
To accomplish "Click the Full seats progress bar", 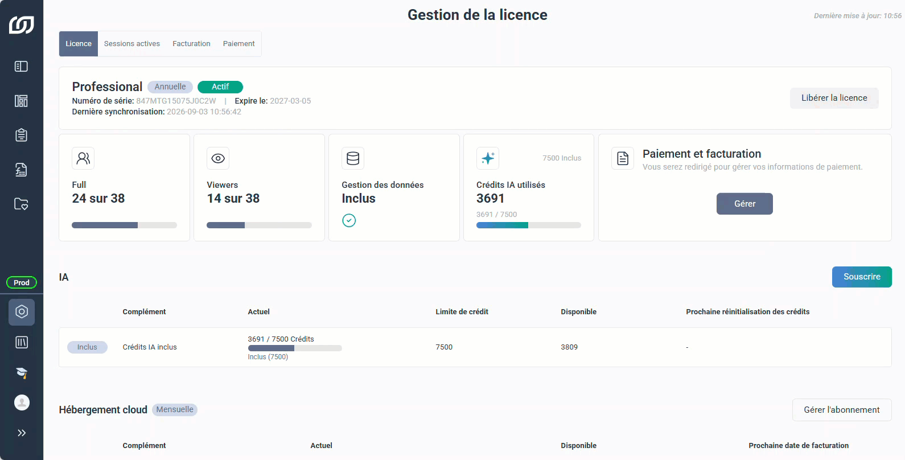I will pos(124,225).
